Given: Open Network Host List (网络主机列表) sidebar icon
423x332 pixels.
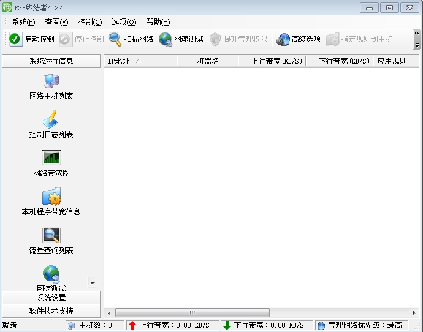Looking at the screenshot, I should [51, 81].
